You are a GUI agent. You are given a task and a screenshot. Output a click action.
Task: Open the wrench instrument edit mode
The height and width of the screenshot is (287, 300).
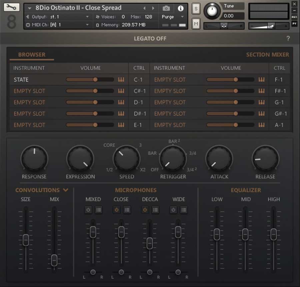(11, 7)
